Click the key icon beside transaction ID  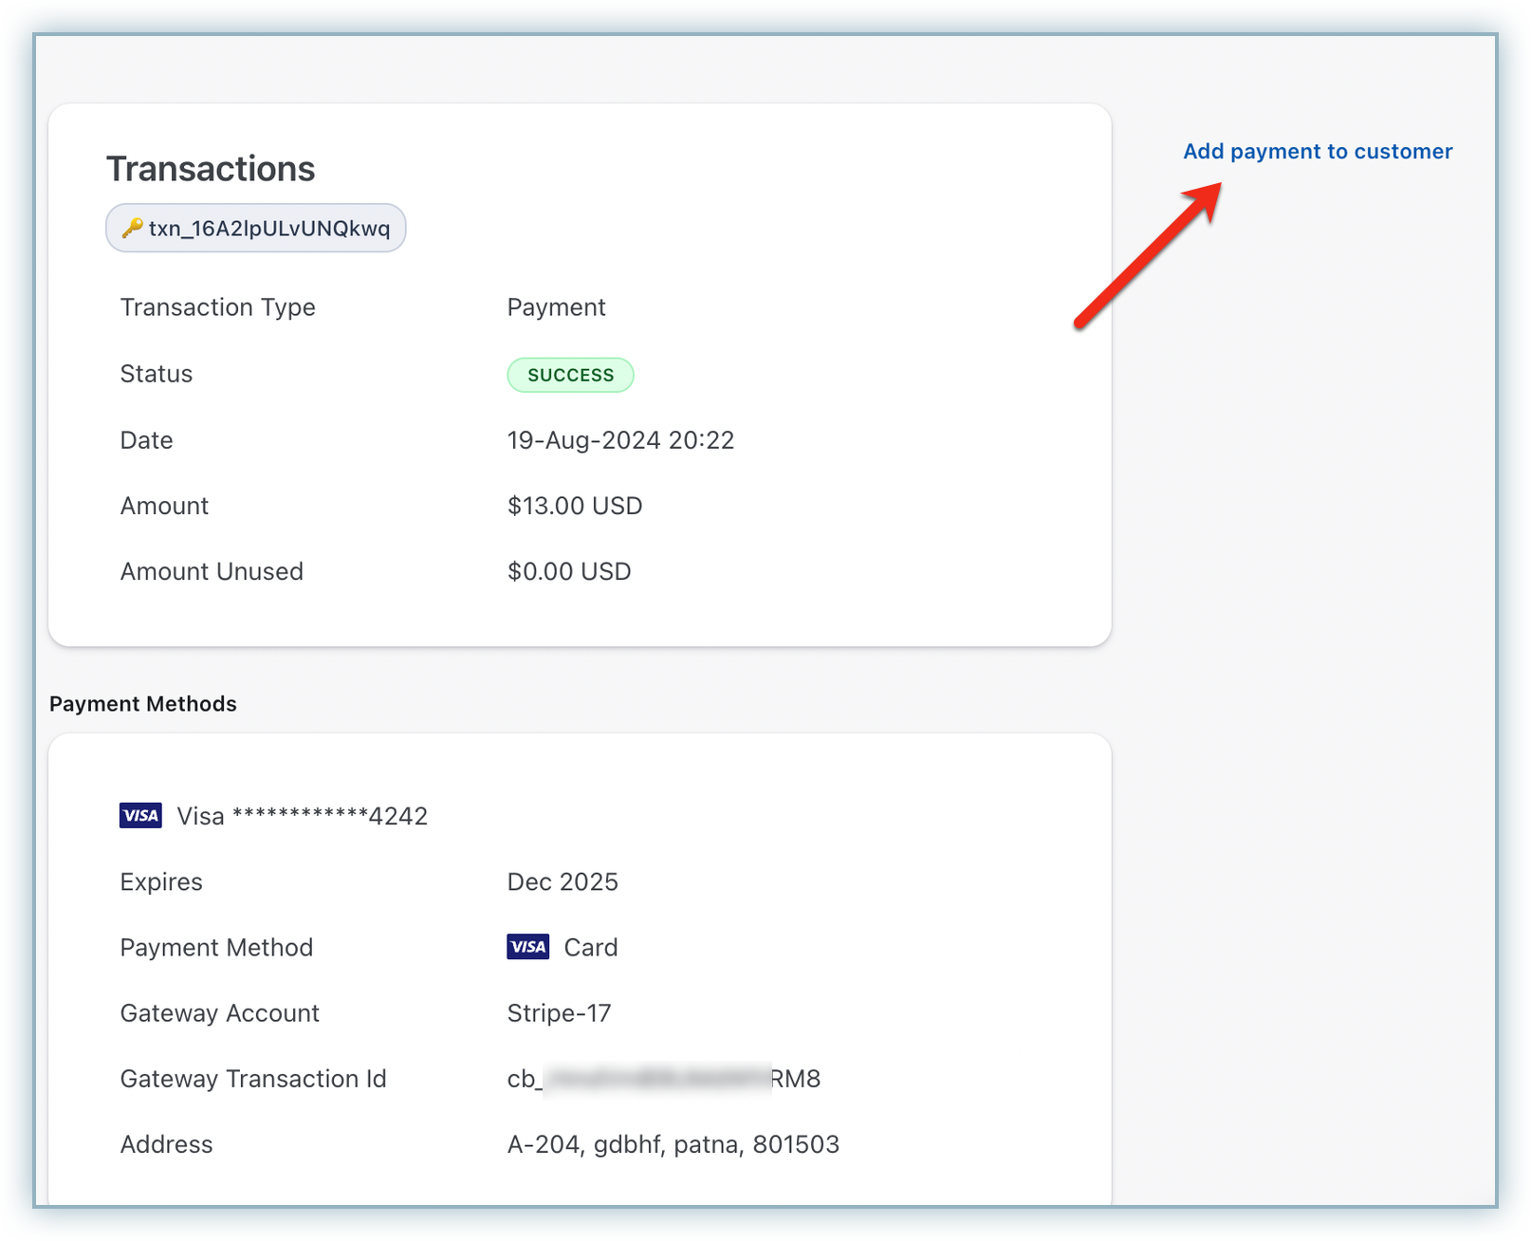point(133,229)
